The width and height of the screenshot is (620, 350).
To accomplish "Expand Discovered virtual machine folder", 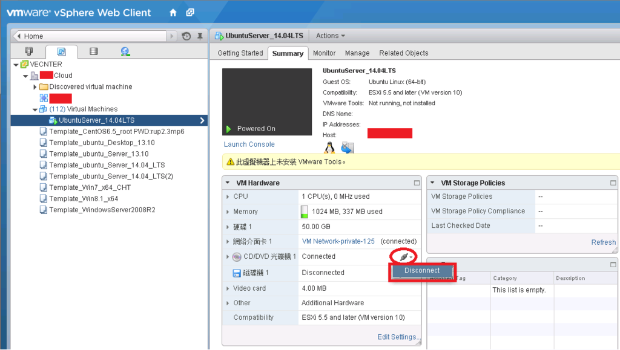I will pos(35,87).
